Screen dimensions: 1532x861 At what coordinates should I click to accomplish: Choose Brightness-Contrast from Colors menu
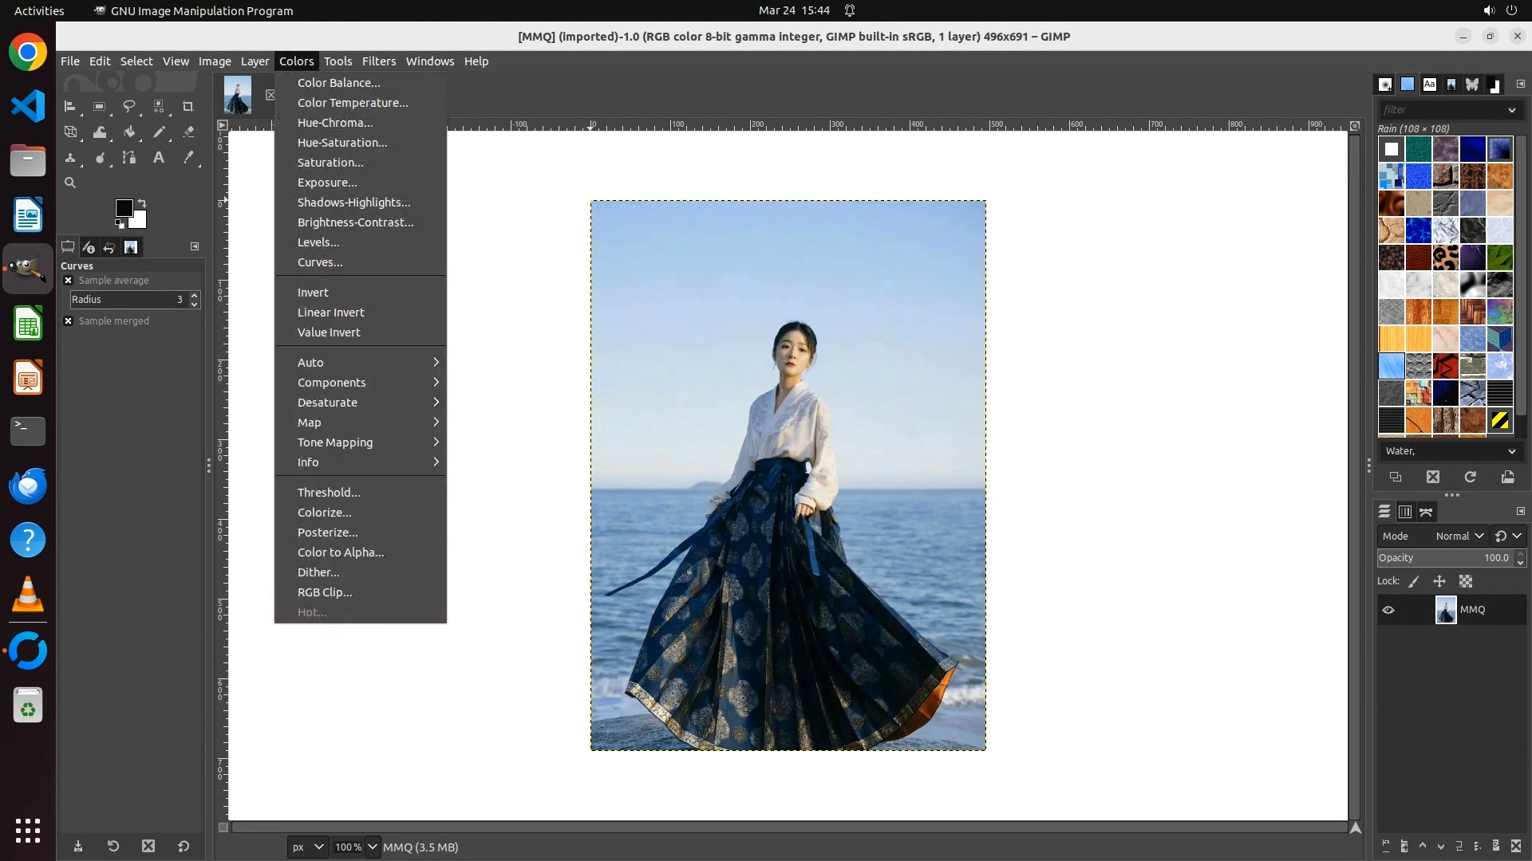(355, 222)
